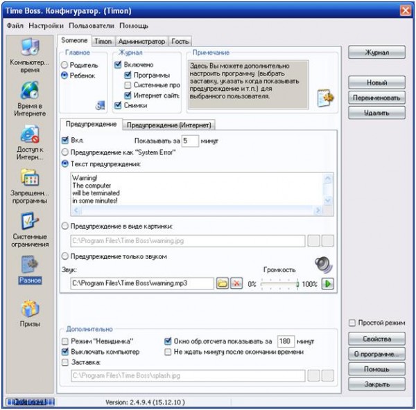Switch to the Гость user tab
Image resolution: width=416 pixels, height=410 pixels.
pos(180,41)
